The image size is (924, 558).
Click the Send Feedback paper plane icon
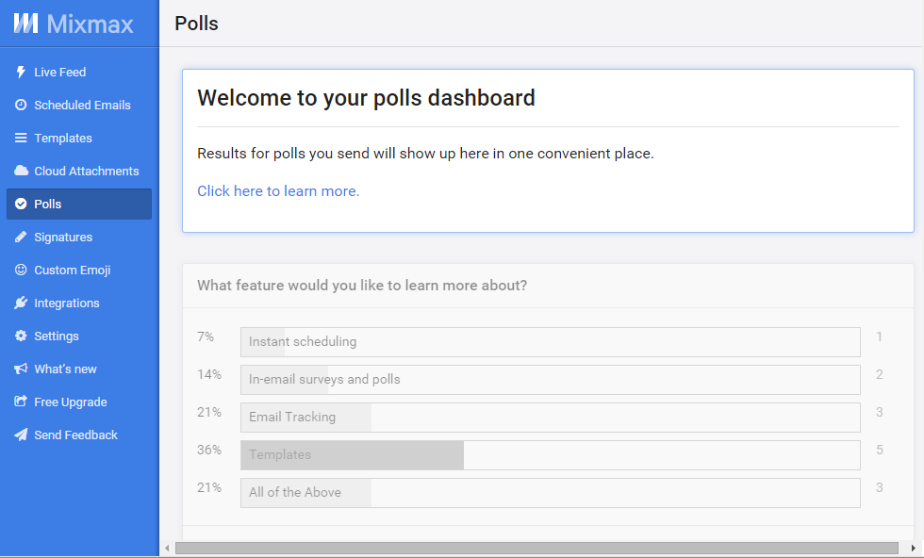click(21, 435)
